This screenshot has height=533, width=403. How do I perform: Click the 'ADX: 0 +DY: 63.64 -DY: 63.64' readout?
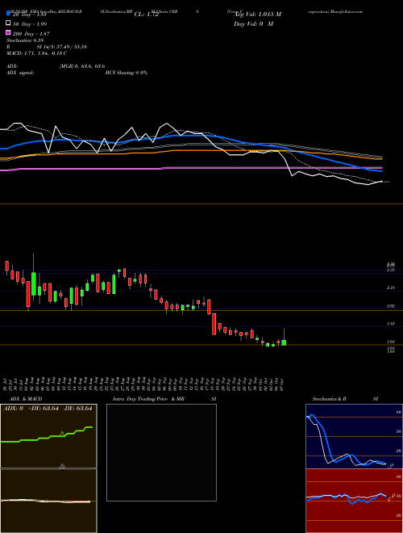tap(48, 409)
